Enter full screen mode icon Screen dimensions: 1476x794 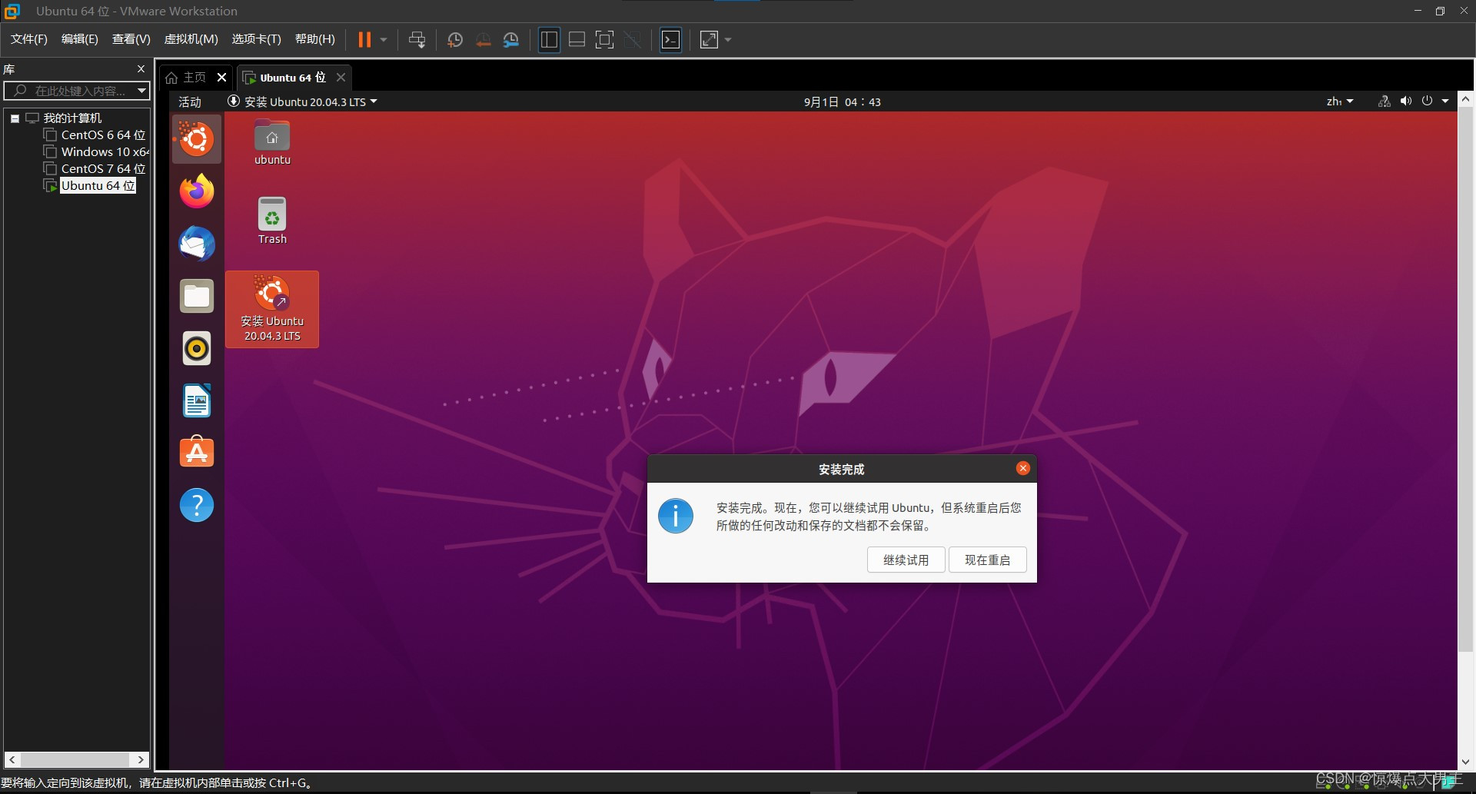(x=605, y=40)
